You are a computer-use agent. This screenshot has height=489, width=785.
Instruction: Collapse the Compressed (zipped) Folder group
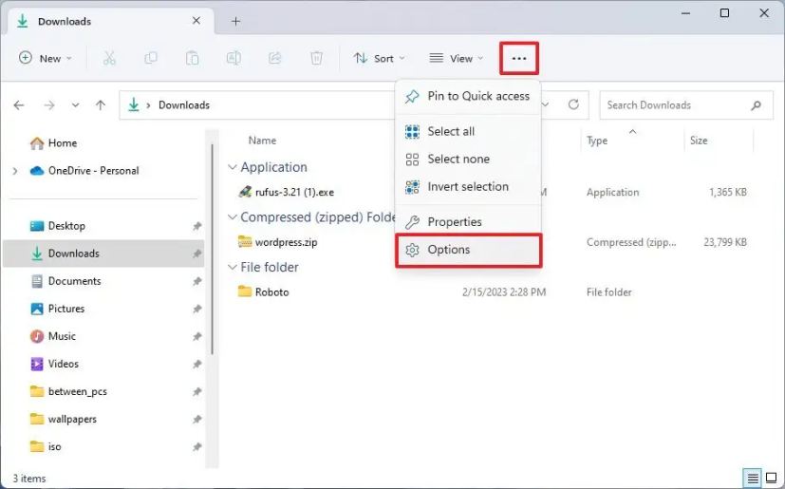pyautogui.click(x=233, y=217)
